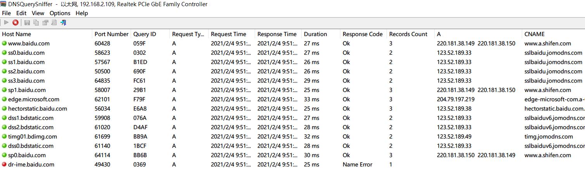This screenshot has width=585, height=175.
Task: Click the Exit door toolbar icon
Action: (x=63, y=23)
